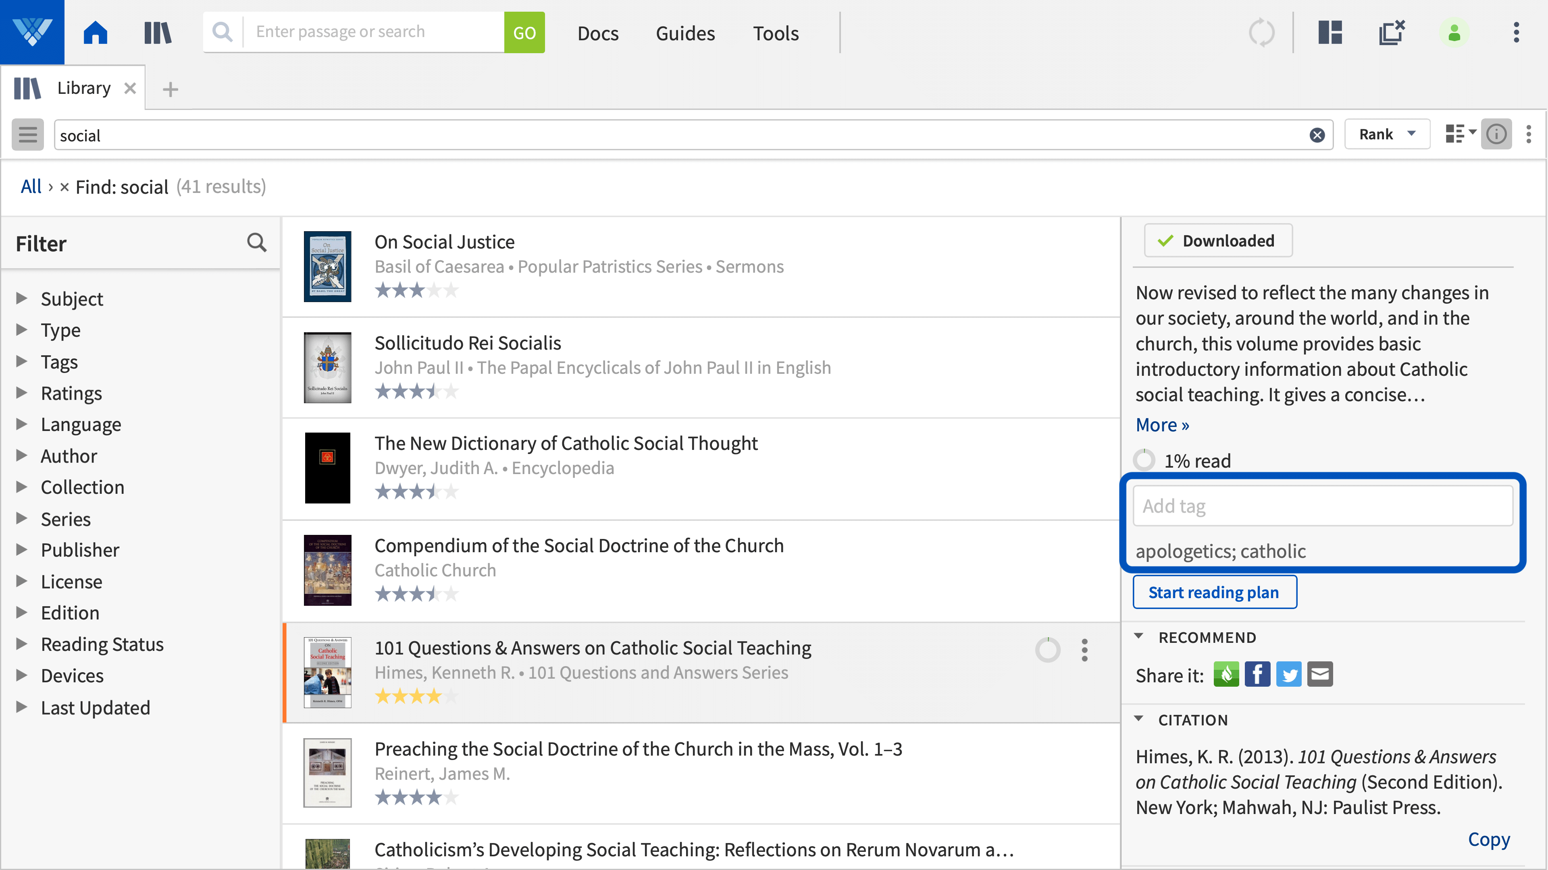This screenshot has width=1548, height=870.
Task: Toggle the library sidebar hamburger icon
Action: (28, 135)
